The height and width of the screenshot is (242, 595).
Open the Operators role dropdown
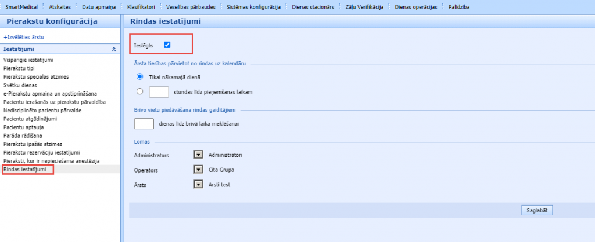[x=198, y=170]
